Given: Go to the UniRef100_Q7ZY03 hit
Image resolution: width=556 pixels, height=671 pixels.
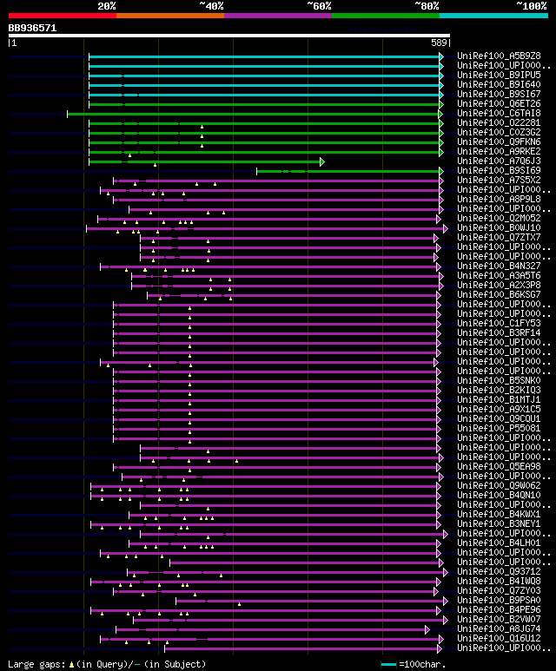Looking at the screenshot, I should (499, 590).
